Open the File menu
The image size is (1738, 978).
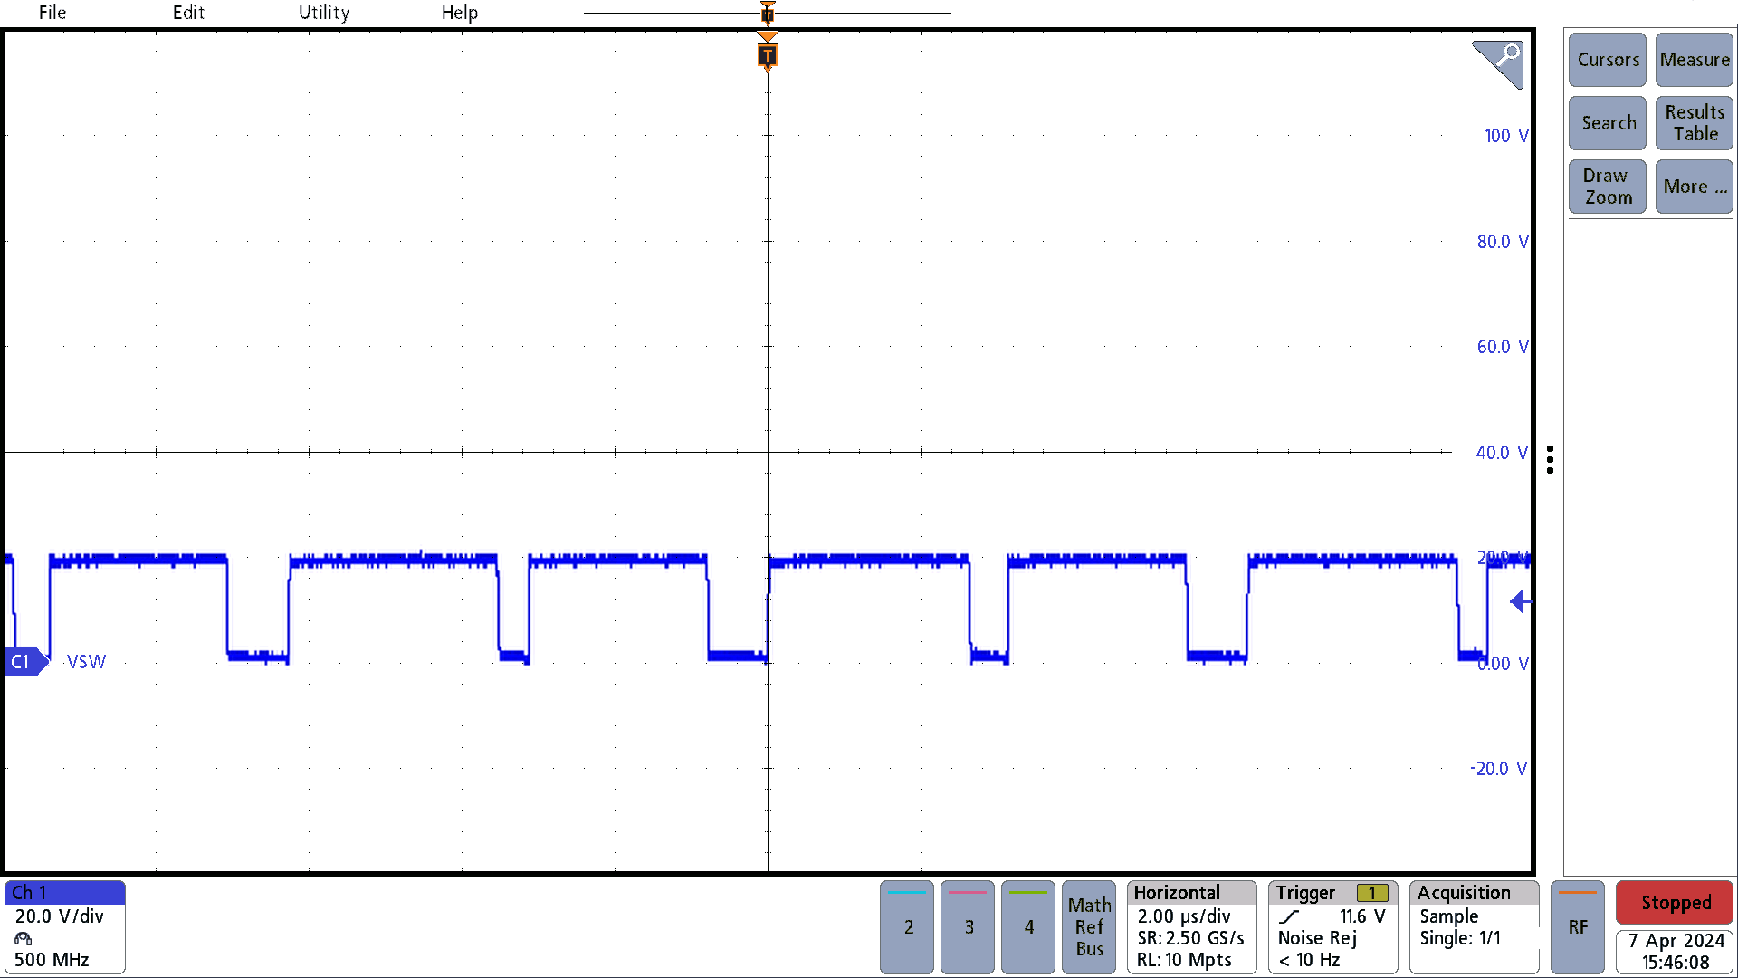coord(52,13)
